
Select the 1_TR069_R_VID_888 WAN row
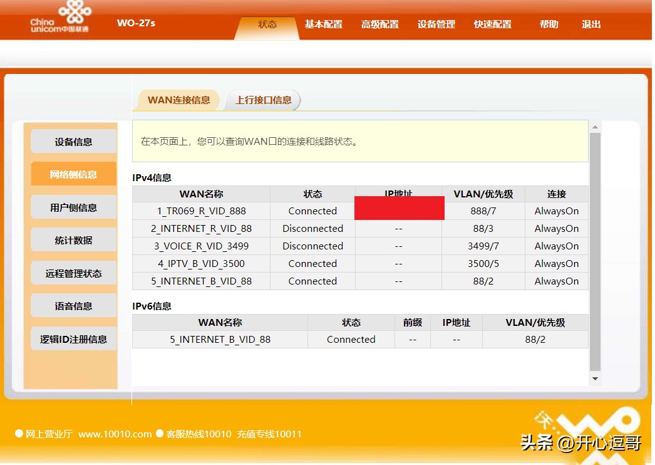(200, 211)
